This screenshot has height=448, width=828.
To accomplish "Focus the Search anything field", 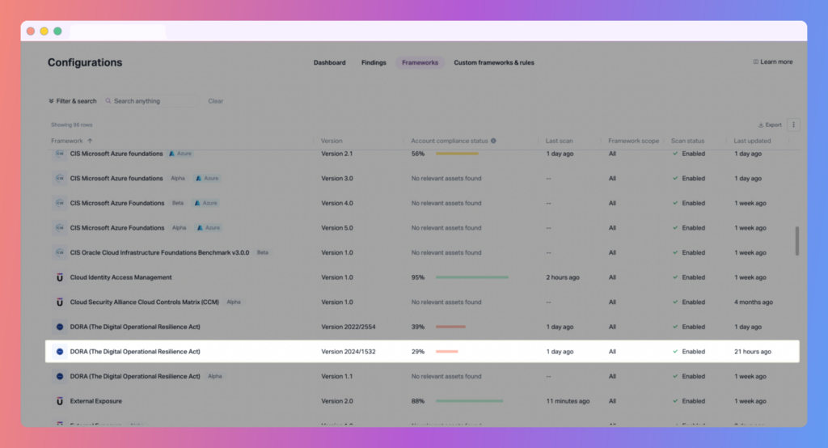I will tap(150, 101).
